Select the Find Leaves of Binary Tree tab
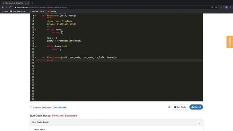233x131 pixels. [16, 3]
